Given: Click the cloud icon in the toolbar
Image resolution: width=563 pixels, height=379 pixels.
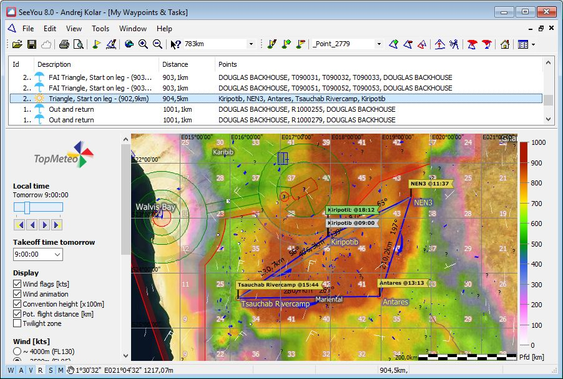Looking at the screenshot, I should click(x=46, y=44).
